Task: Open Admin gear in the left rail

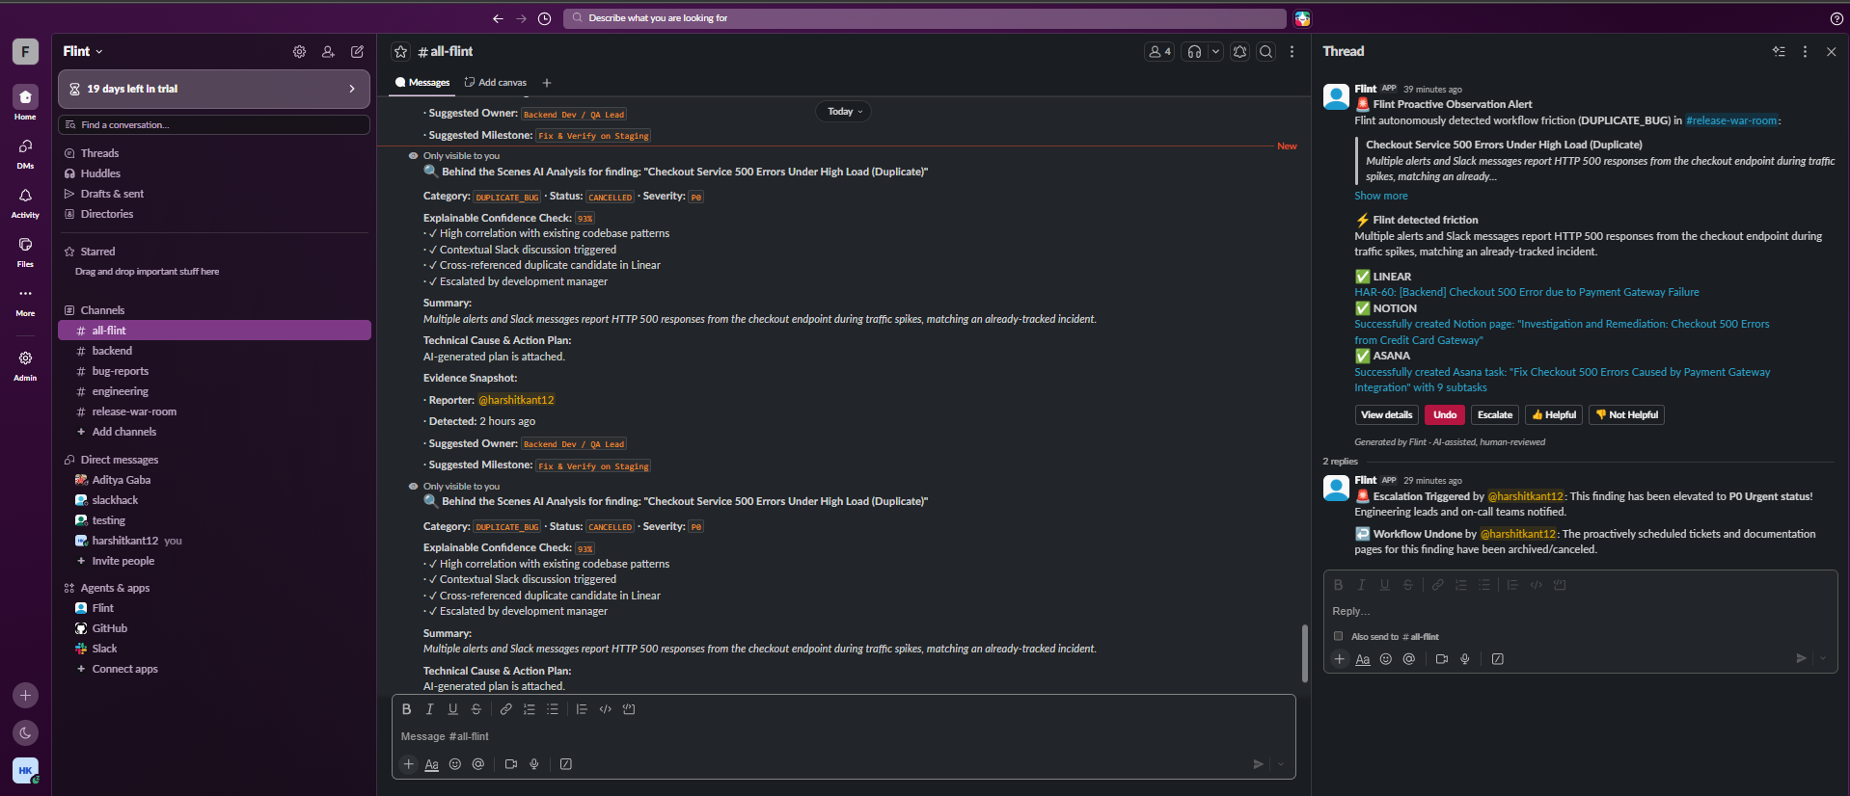Action: tap(25, 364)
